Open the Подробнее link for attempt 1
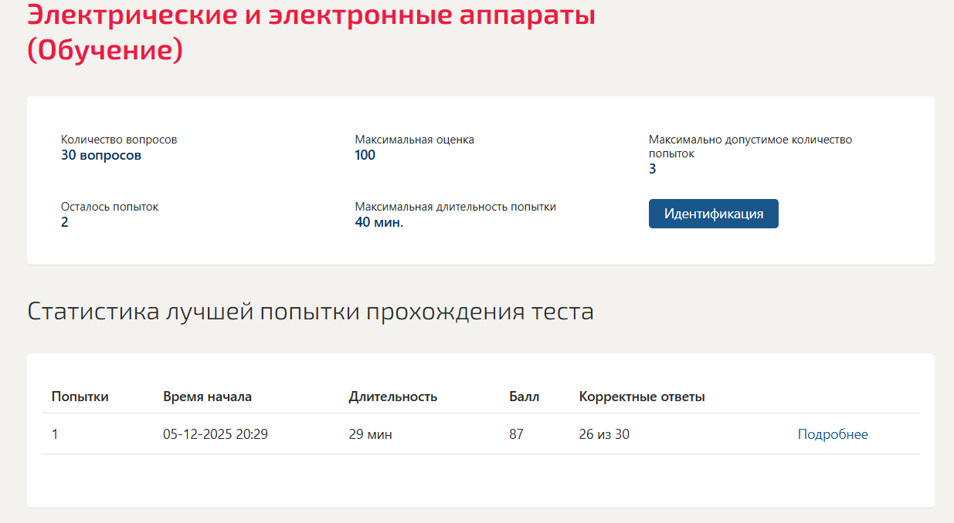The height and width of the screenshot is (523, 954). (x=833, y=434)
